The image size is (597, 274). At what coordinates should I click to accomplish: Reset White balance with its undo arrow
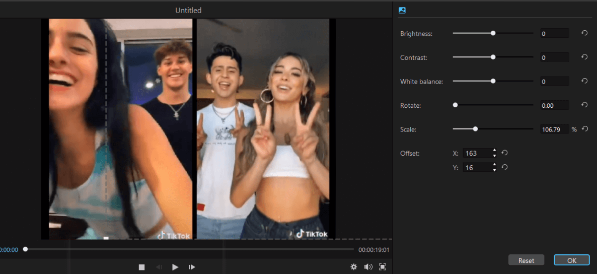[584, 81]
